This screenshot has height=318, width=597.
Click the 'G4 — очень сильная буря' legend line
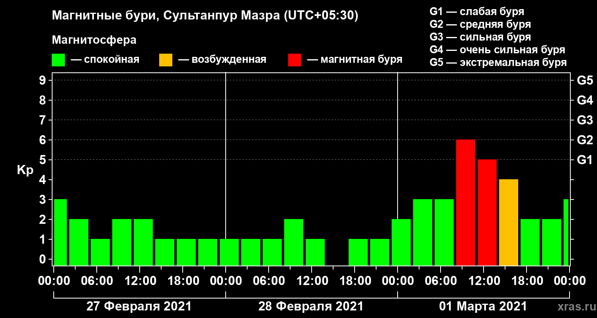coord(497,50)
